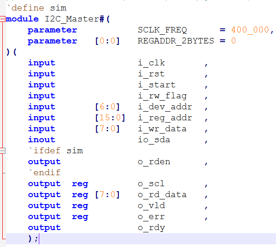
Task: Click the output keyword on the o_rdy line
Action: (44, 228)
